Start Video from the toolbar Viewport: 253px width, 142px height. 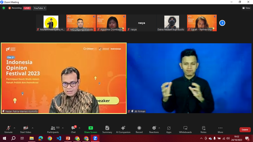[x=26, y=129]
